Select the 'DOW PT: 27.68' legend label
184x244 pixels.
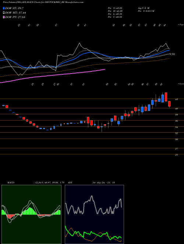[15, 17]
